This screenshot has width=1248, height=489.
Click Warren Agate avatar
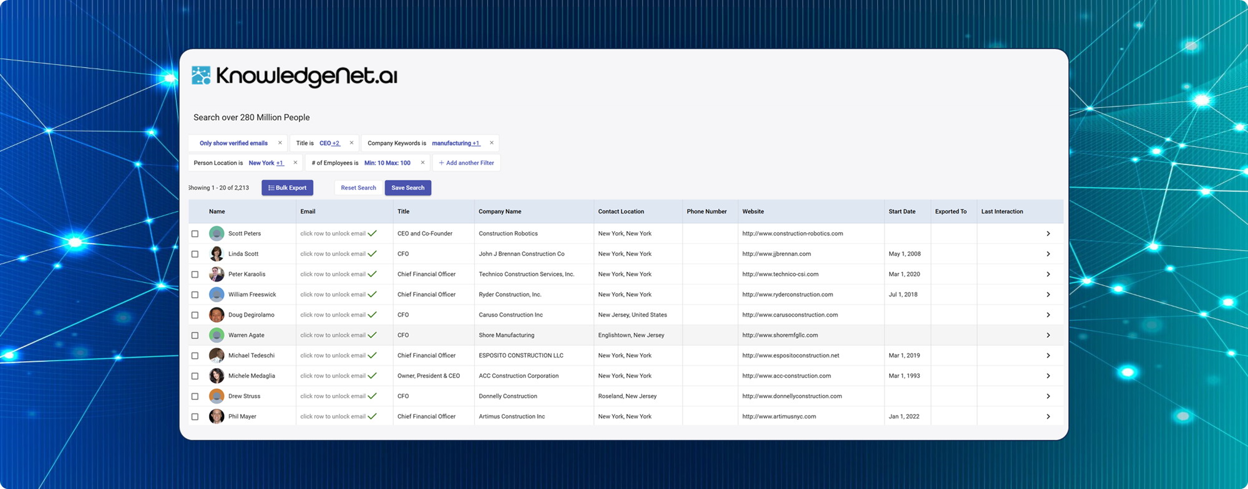[x=217, y=335]
